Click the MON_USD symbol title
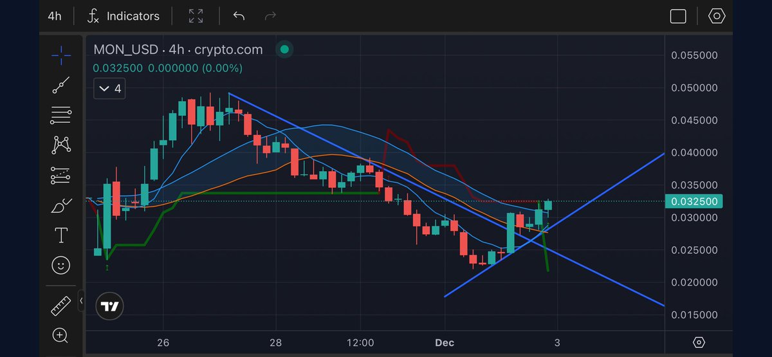 click(125, 50)
